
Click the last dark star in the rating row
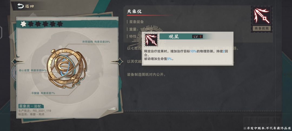tap(60, 24)
